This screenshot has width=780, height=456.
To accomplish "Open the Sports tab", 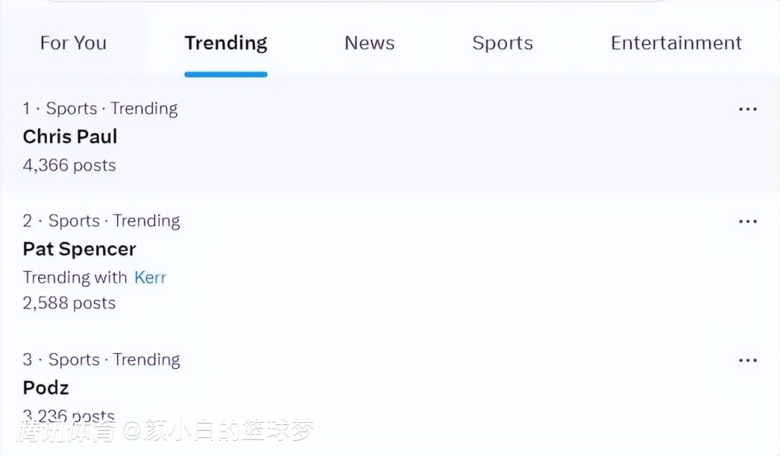I will [503, 43].
